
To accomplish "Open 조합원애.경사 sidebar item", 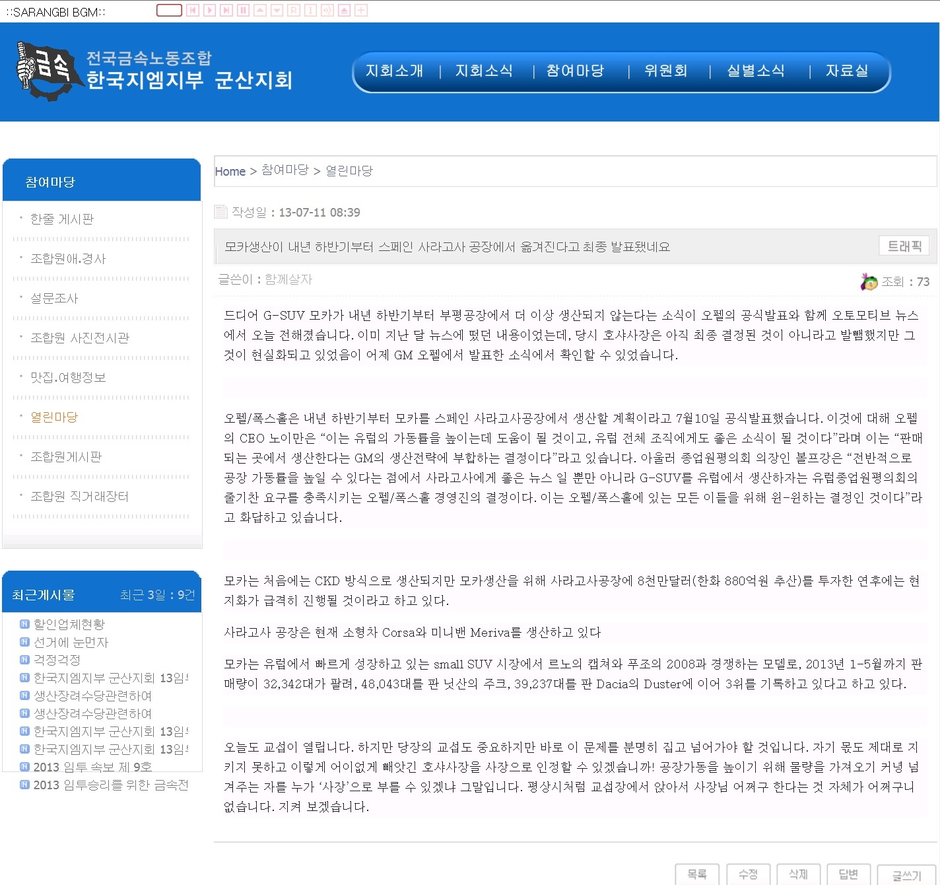I will (x=68, y=258).
